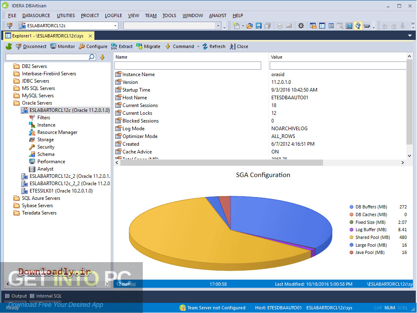
Task: Click the New document icon in toolbar
Action: [236, 26]
